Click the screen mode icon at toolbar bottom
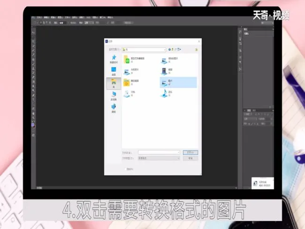The image size is (305, 229). 33,135
